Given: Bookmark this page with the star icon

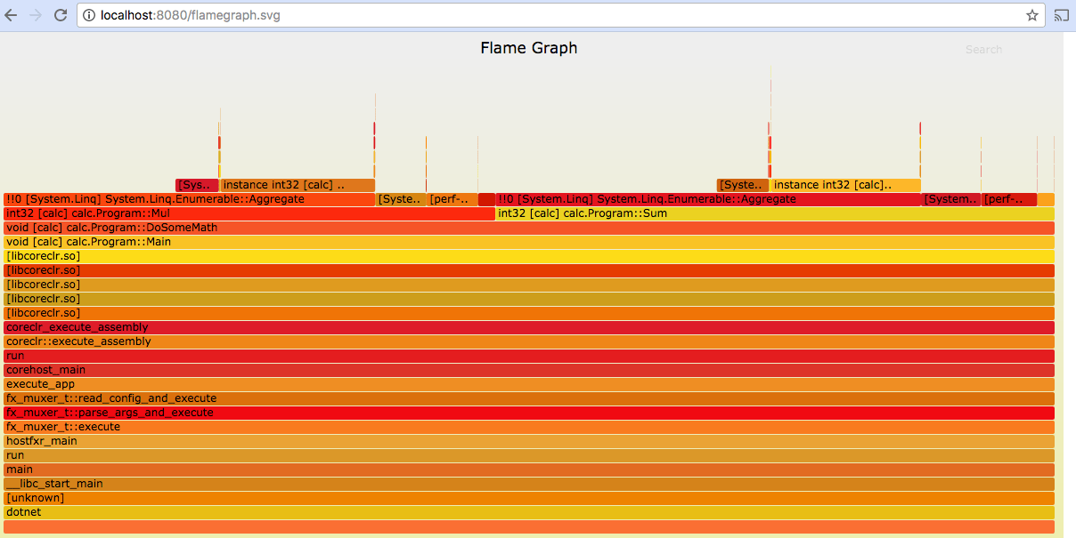Looking at the screenshot, I should [x=1032, y=15].
